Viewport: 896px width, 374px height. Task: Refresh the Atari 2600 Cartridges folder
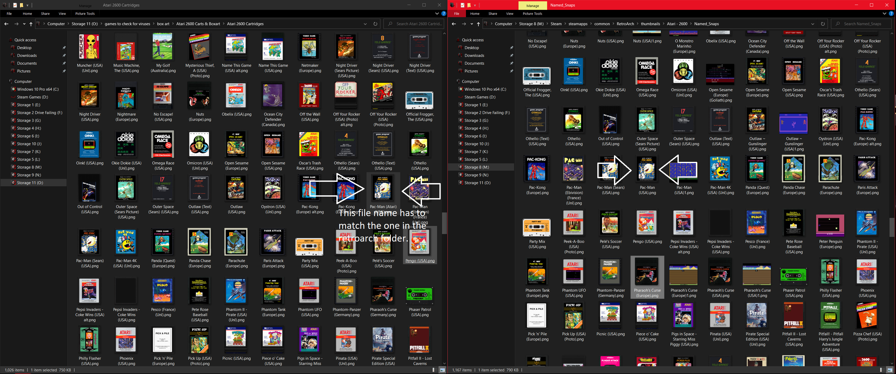[375, 24]
